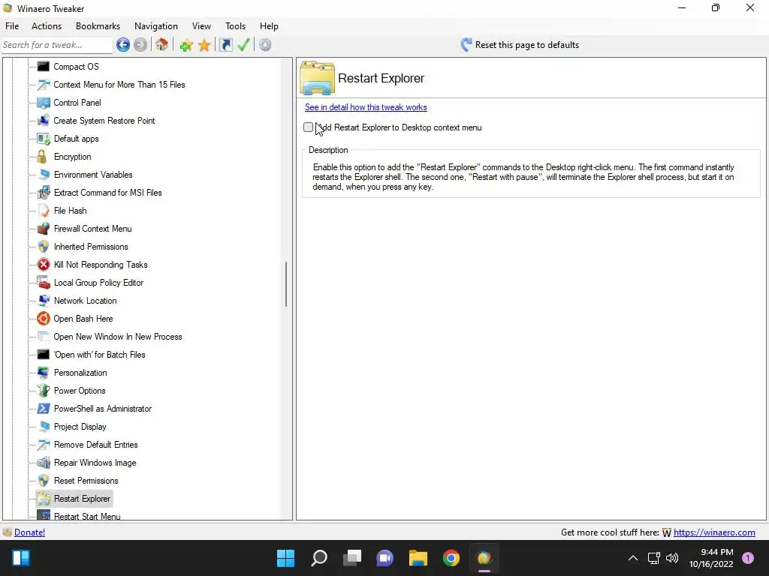
Task: Open the Windows Start button
Action: point(285,558)
